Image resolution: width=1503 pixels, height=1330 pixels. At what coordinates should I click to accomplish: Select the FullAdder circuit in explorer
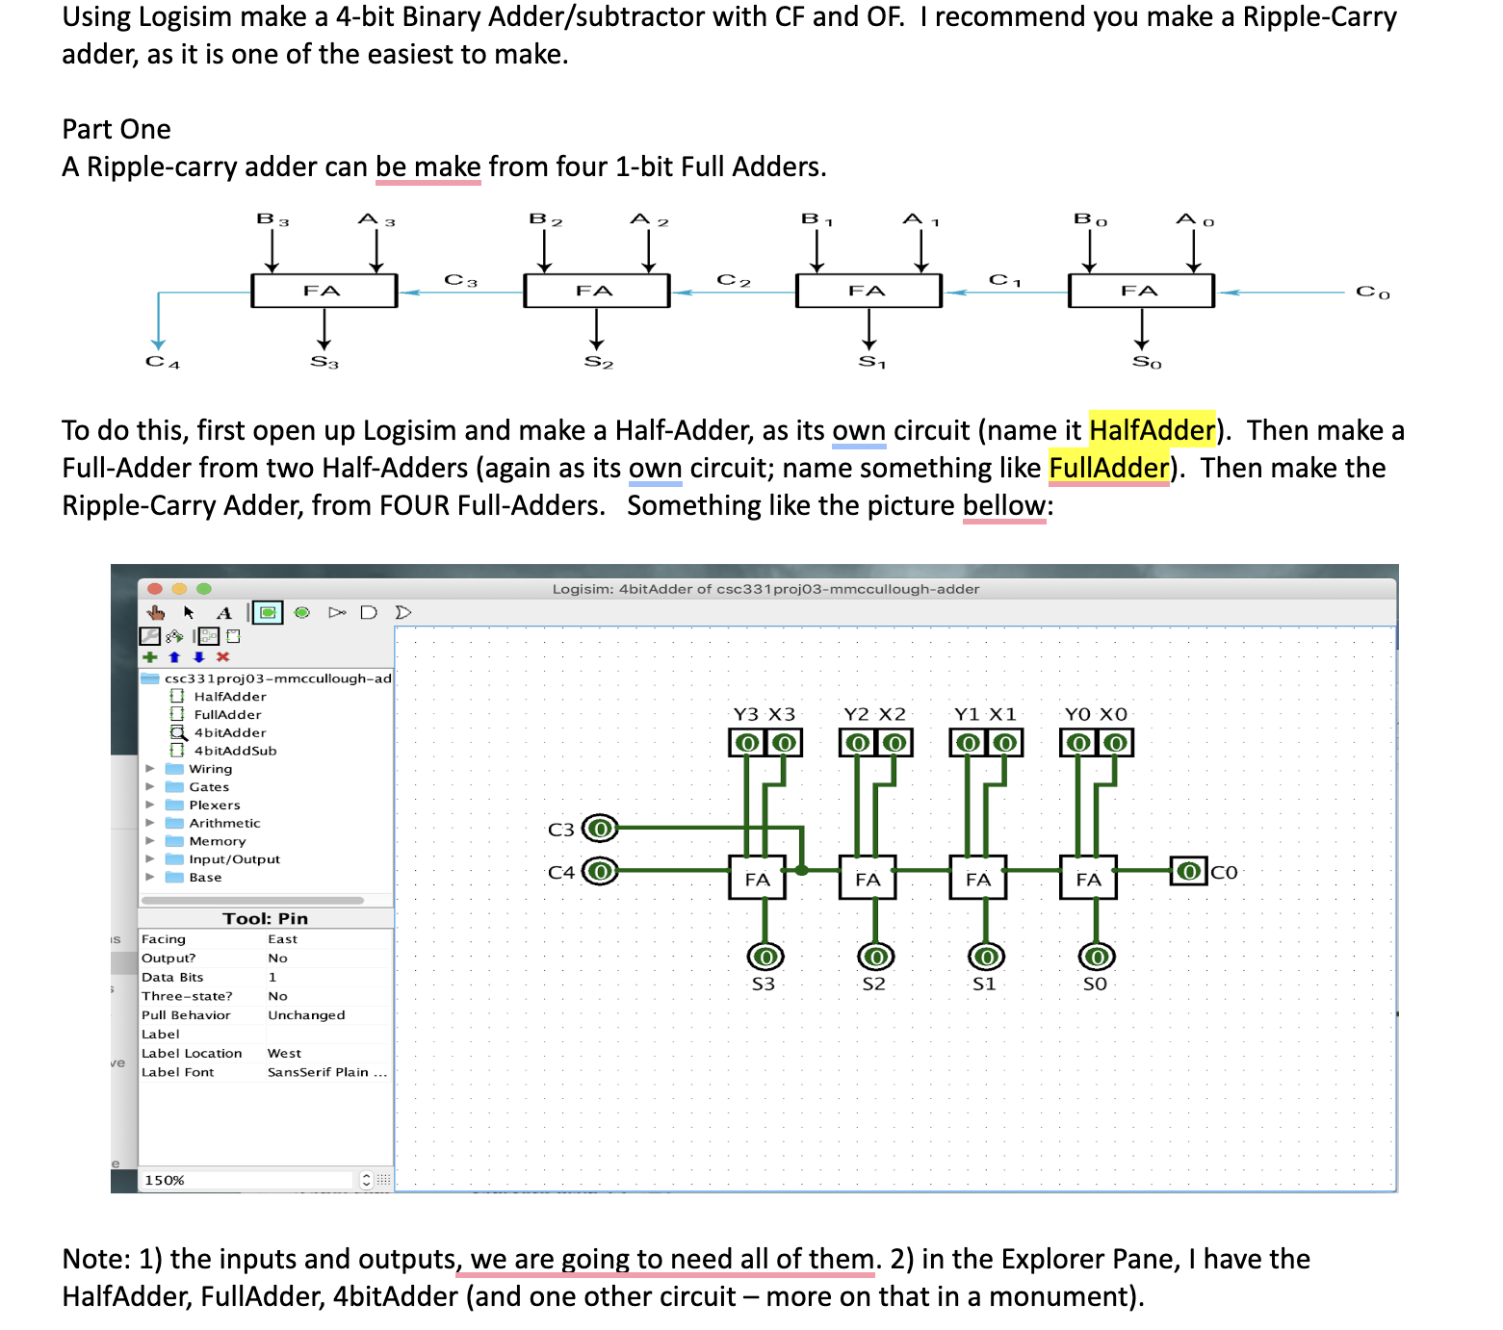point(226,714)
